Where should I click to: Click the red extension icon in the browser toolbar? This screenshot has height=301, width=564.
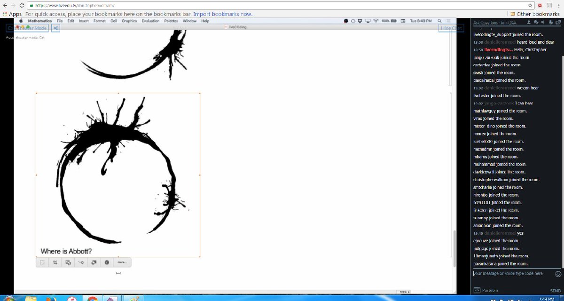(x=540, y=5)
